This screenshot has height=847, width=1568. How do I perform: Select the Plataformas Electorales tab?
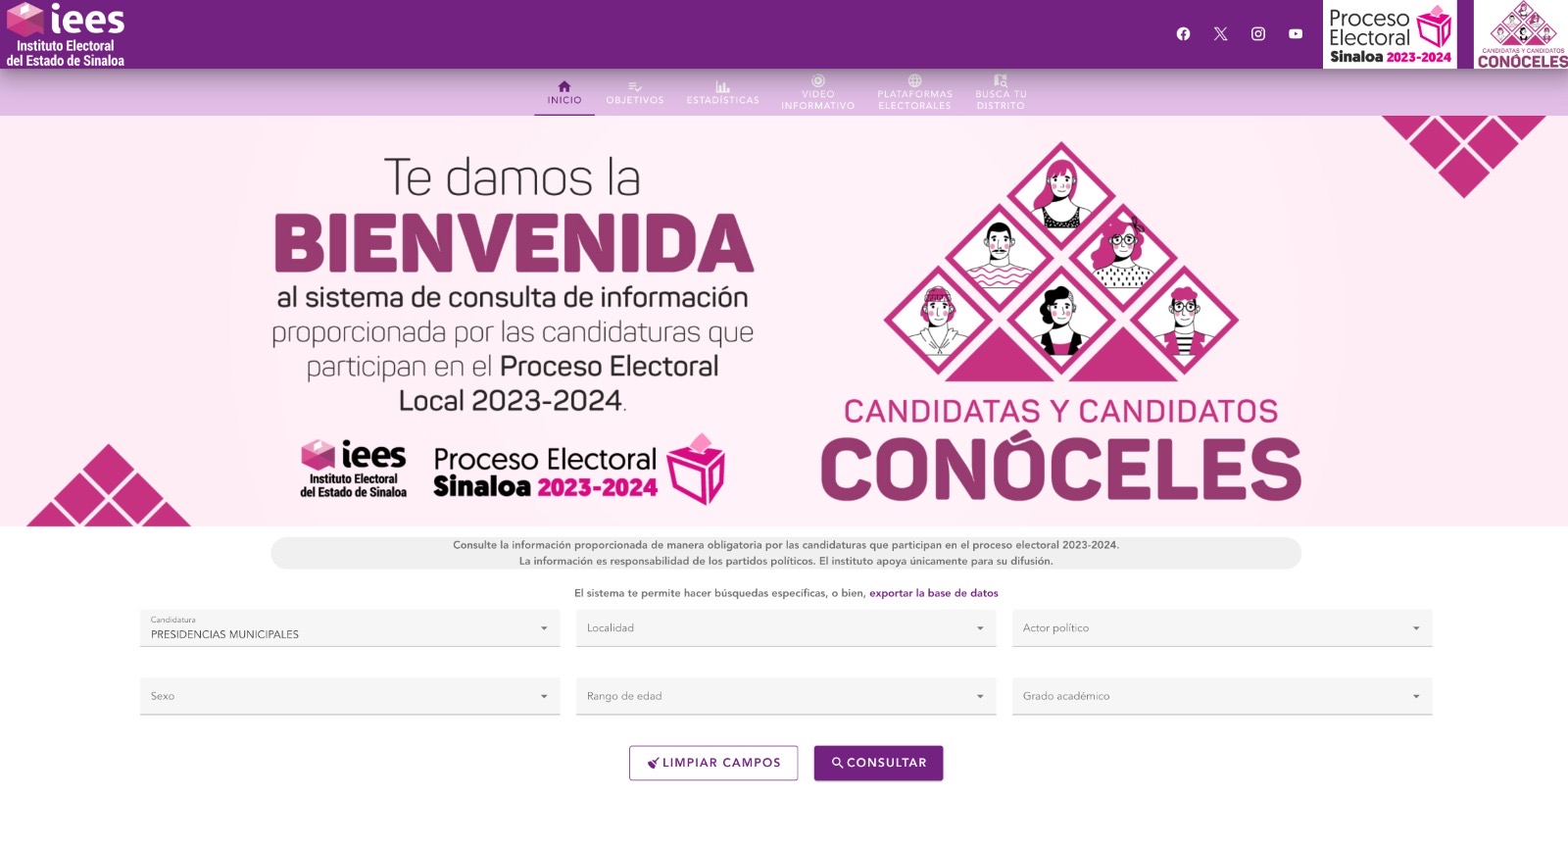point(915,93)
